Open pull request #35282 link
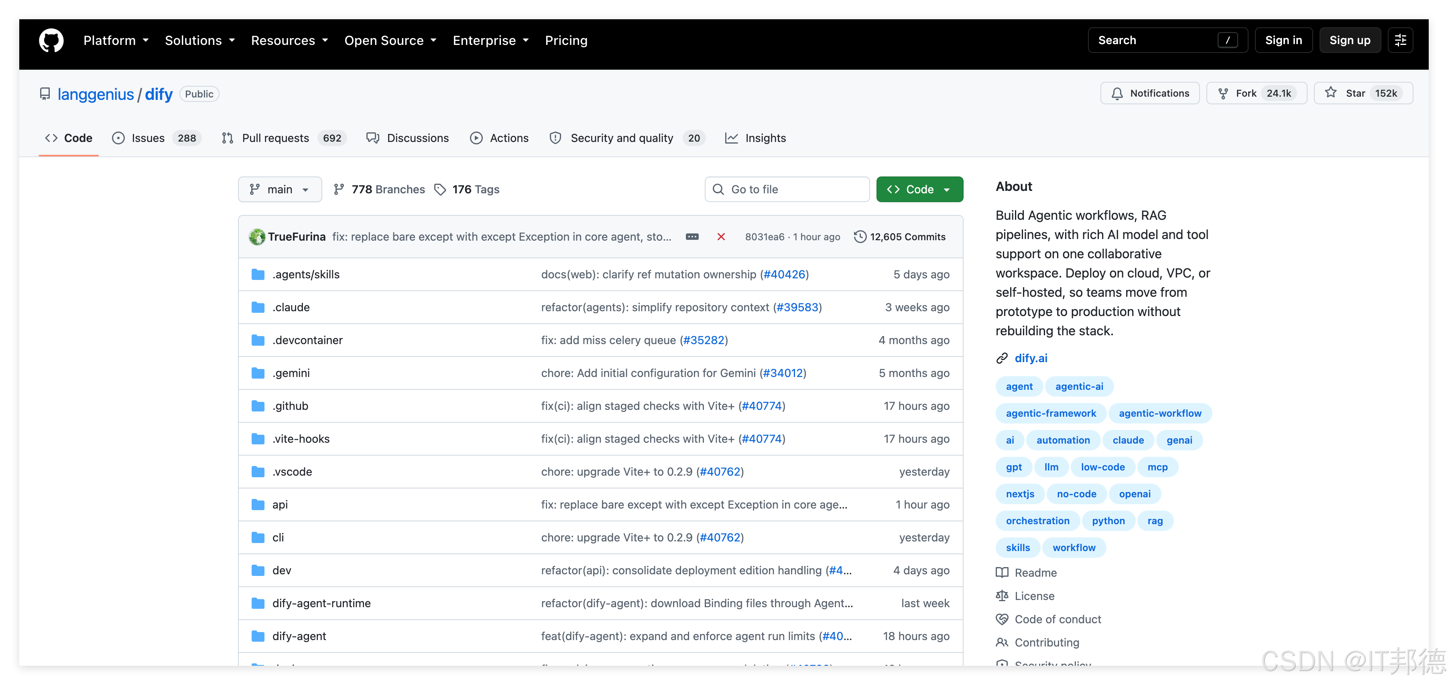The image size is (1448, 685). (703, 340)
